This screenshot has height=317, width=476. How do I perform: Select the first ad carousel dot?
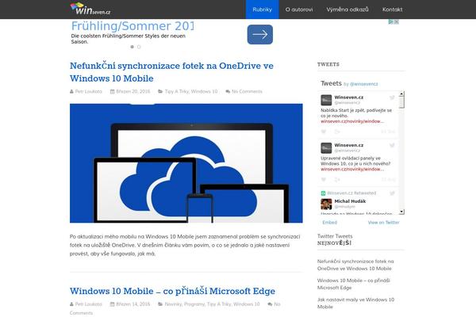tap(132, 47)
